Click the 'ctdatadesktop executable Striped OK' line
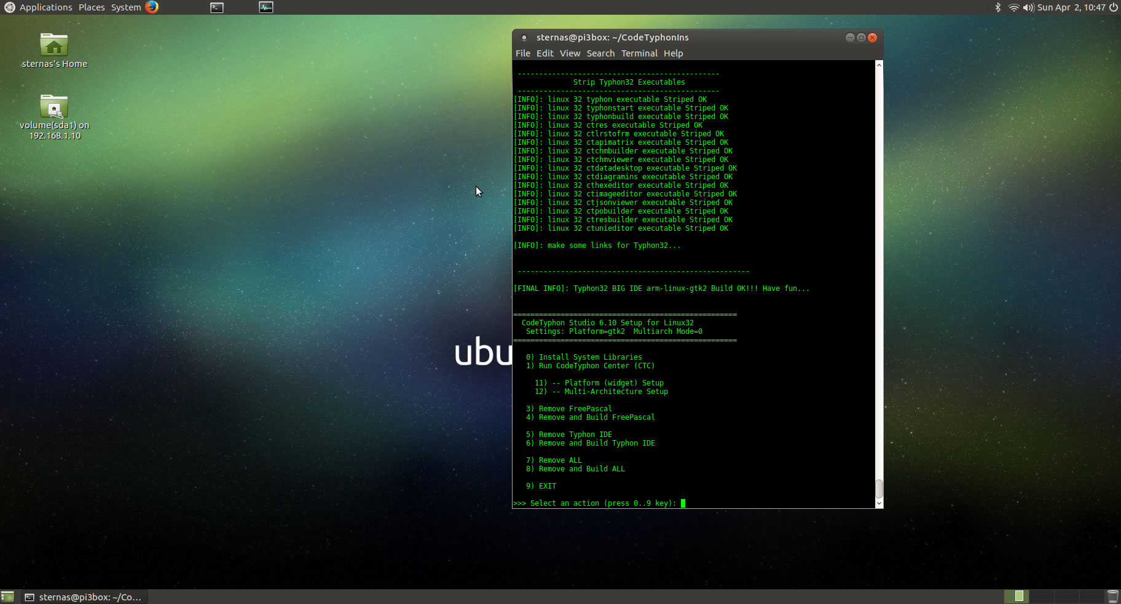The height and width of the screenshot is (604, 1121). 625,168
